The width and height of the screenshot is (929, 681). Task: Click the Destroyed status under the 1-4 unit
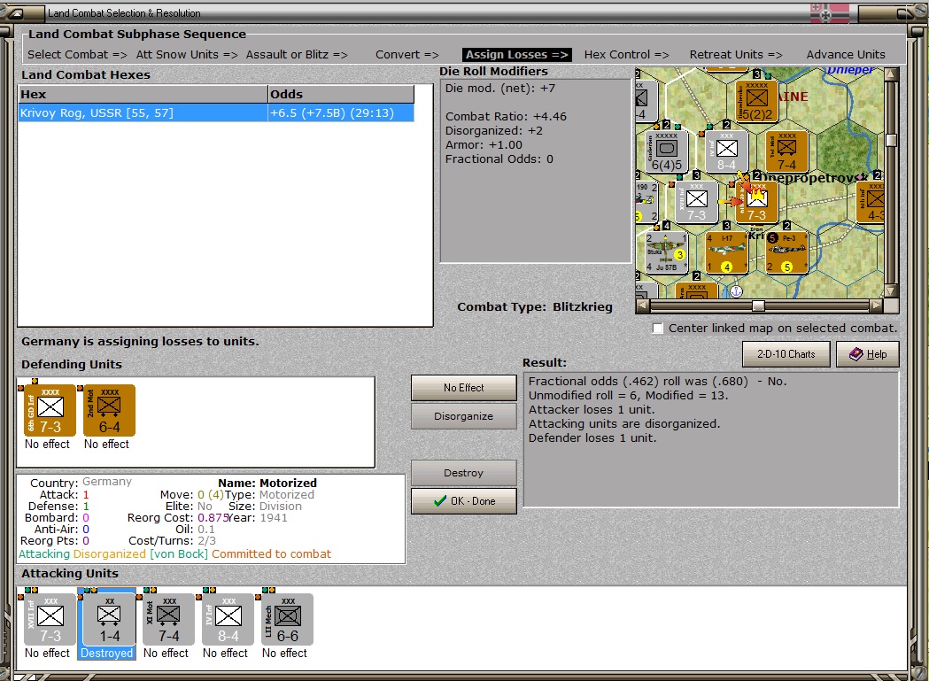click(x=106, y=653)
